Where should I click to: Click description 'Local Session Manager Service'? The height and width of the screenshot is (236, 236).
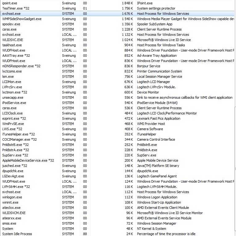pyautogui.click(x=159, y=77)
